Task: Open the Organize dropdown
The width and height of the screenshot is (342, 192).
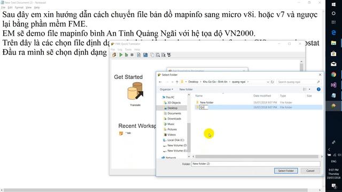Action: point(166,90)
